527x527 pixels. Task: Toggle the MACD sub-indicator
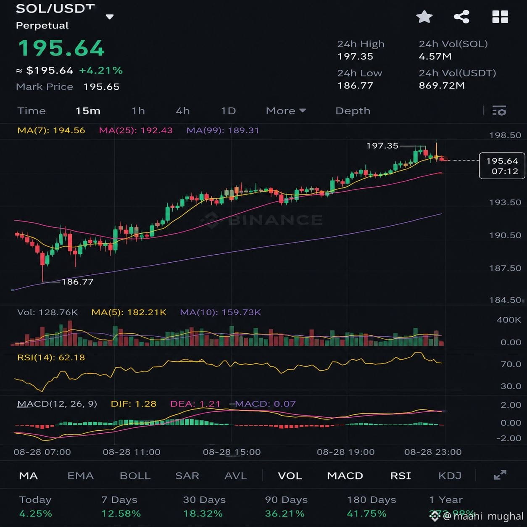(x=345, y=476)
